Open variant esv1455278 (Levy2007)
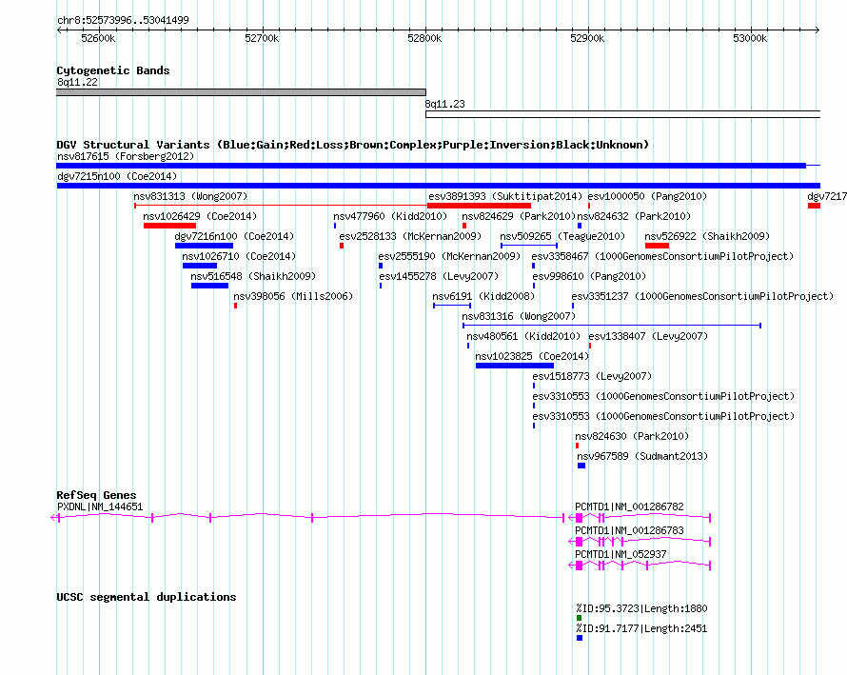 pyautogui.click(x=439, y=276)
